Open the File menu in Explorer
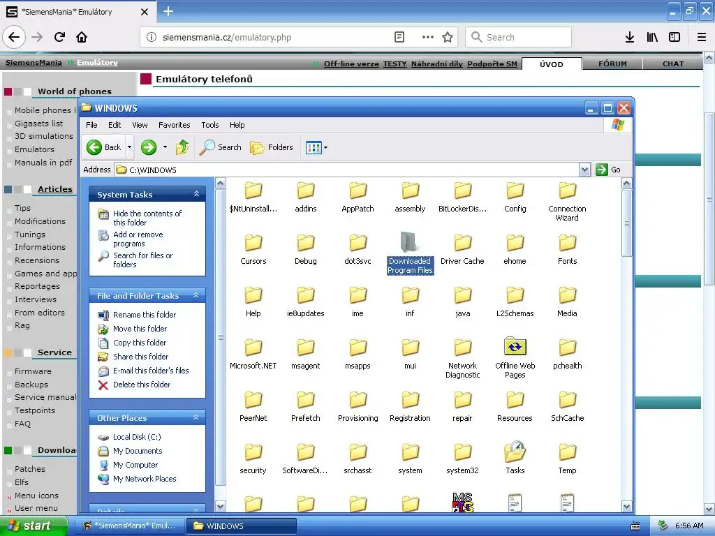715x536 pixels. tap(91, 125)
